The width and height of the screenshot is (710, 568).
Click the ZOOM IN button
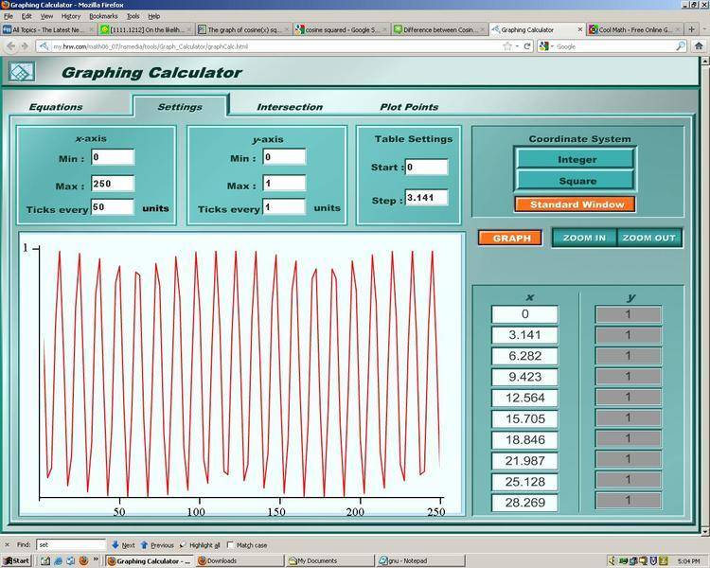click(584, 238)
